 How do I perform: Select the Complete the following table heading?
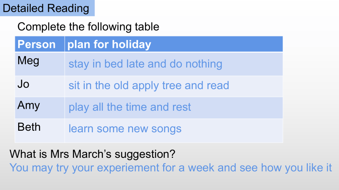(88, 27)
